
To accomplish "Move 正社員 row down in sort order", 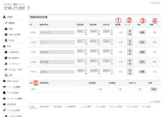I will pos(130,74).
